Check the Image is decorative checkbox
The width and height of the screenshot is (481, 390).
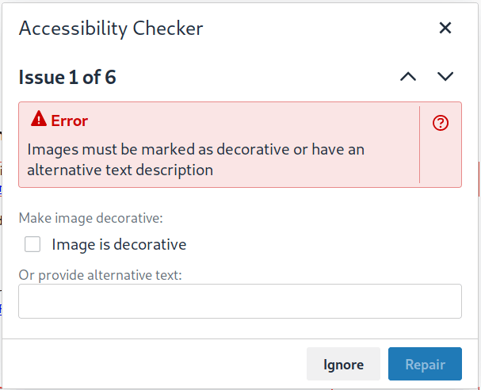click(32, 244)
